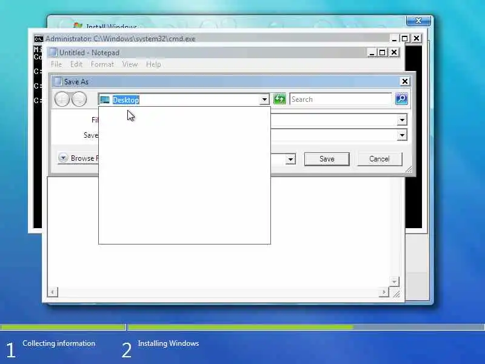485x364 pixels.
Task: Expand Browse Folders chevron
Action: tap(63, 158)
